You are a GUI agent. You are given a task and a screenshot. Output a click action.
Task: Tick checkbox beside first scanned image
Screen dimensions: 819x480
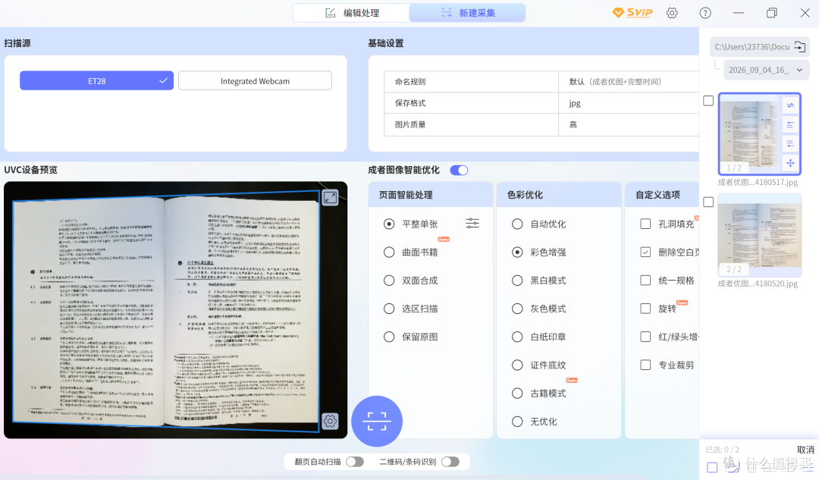[708, 101]
